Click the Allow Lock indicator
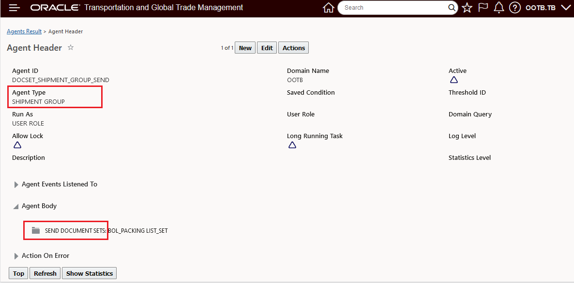The width and height of the screenshot is (574, 283). click(x=17, y=145)
